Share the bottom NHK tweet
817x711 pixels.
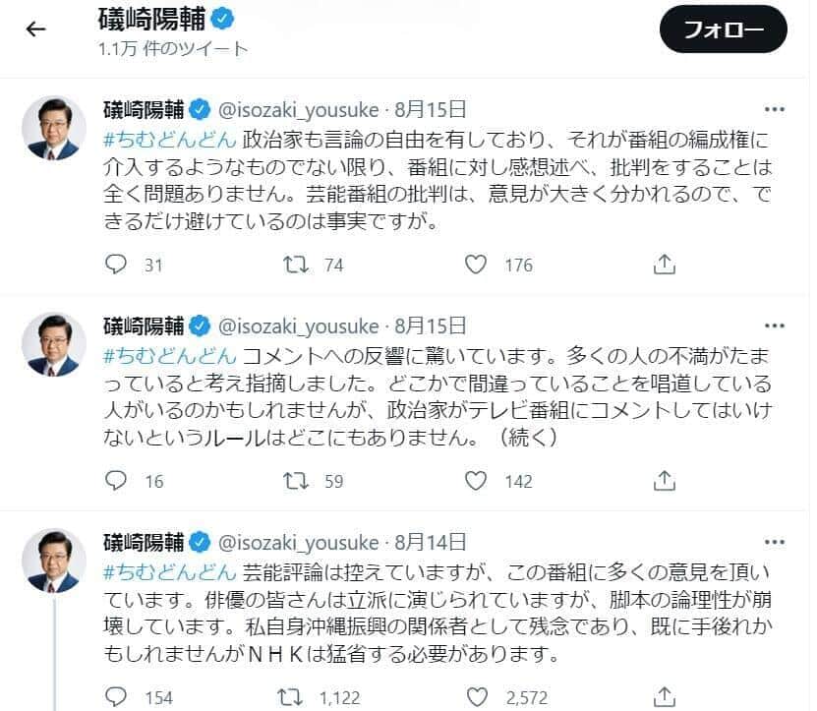tap(666, 693)
